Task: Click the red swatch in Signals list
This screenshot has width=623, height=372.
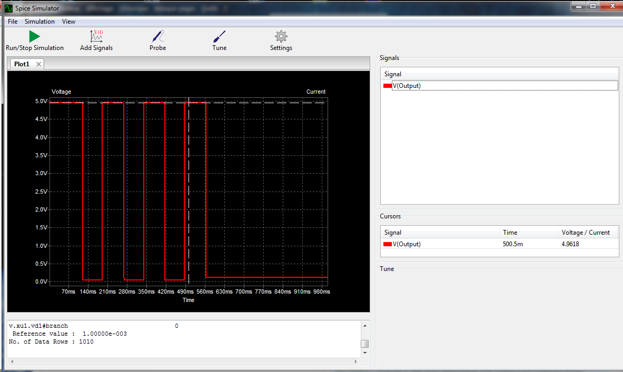Action: (x=388, y=86)
